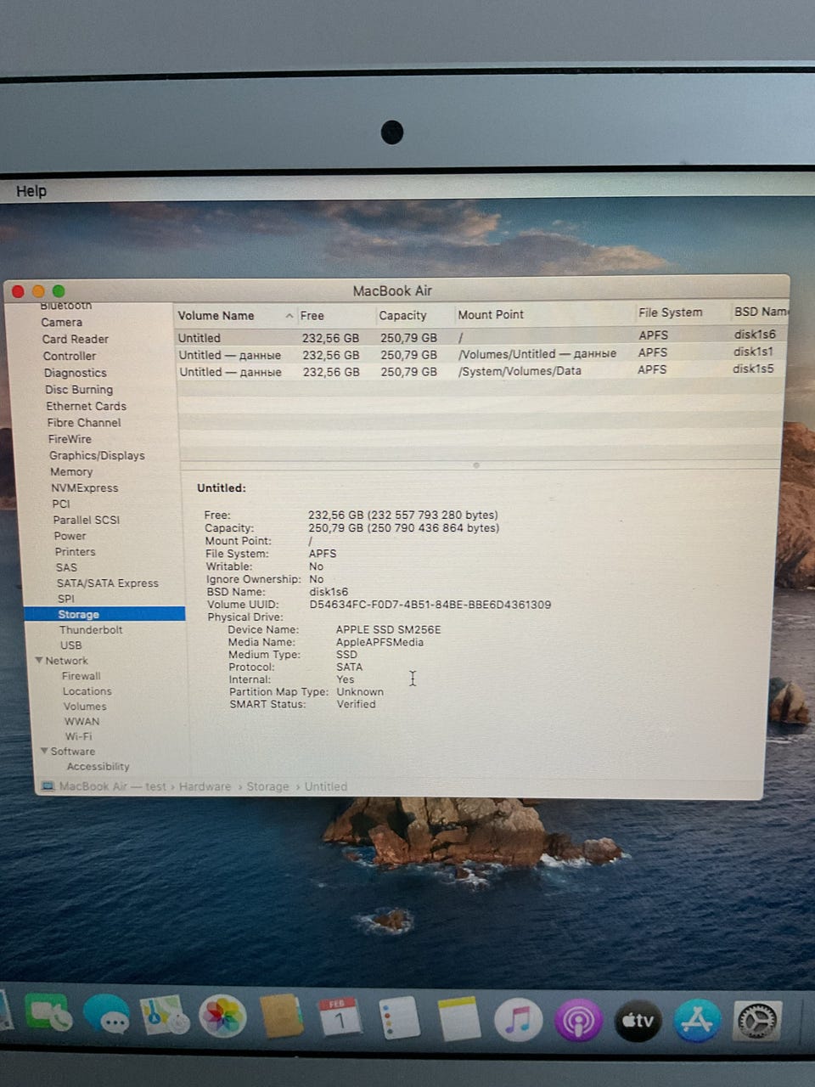Select Controller in the sidebar
This screenshot has height=1087, width=815.
point(70,356)
